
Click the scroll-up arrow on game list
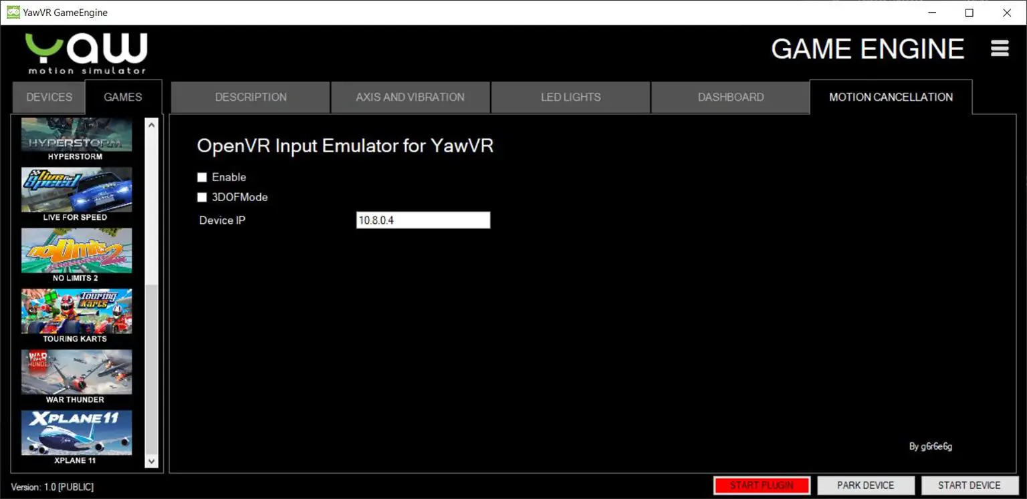(x=152, y=124)
